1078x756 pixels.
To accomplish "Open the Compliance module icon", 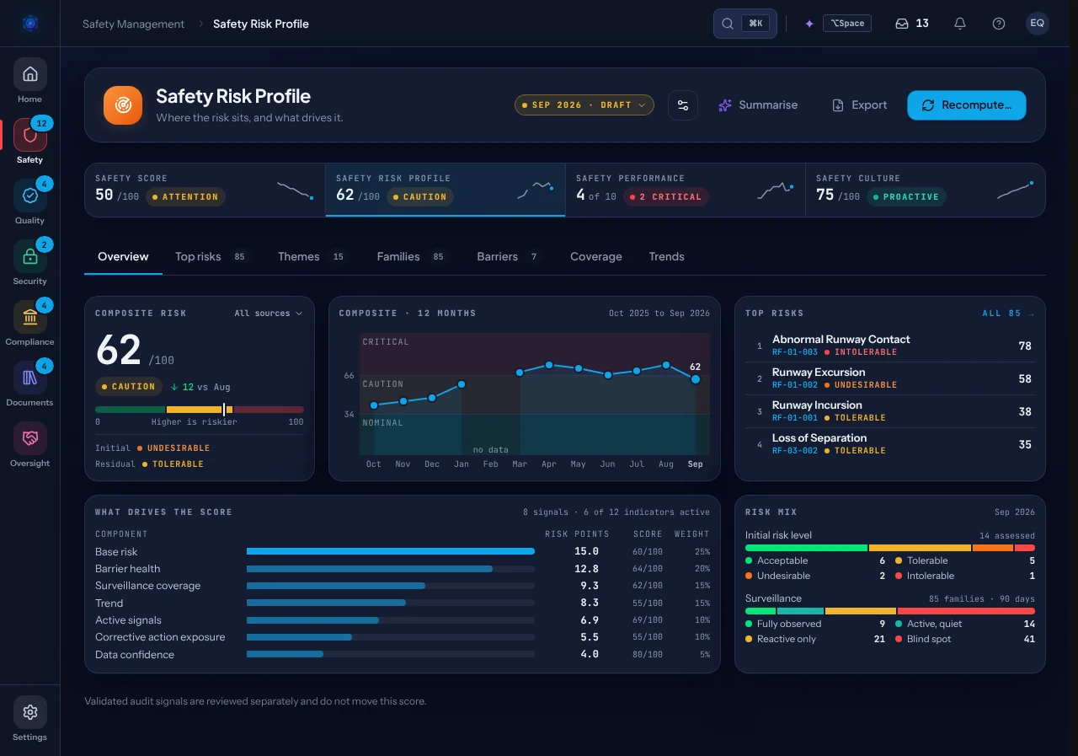I will 29,317.
